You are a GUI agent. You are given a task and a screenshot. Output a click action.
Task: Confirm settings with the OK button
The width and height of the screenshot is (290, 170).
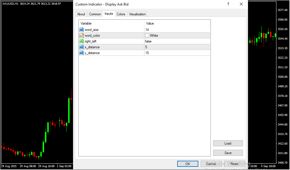188,164
